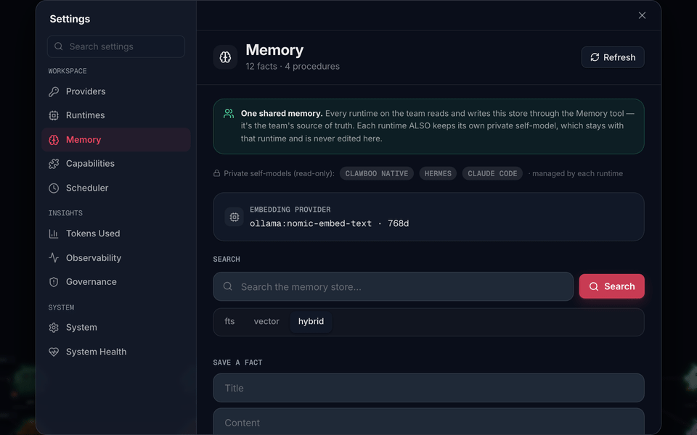697x435 pixels.
Task: Click the brain icon beside Memory heading
Action: (x=225, y=57)
